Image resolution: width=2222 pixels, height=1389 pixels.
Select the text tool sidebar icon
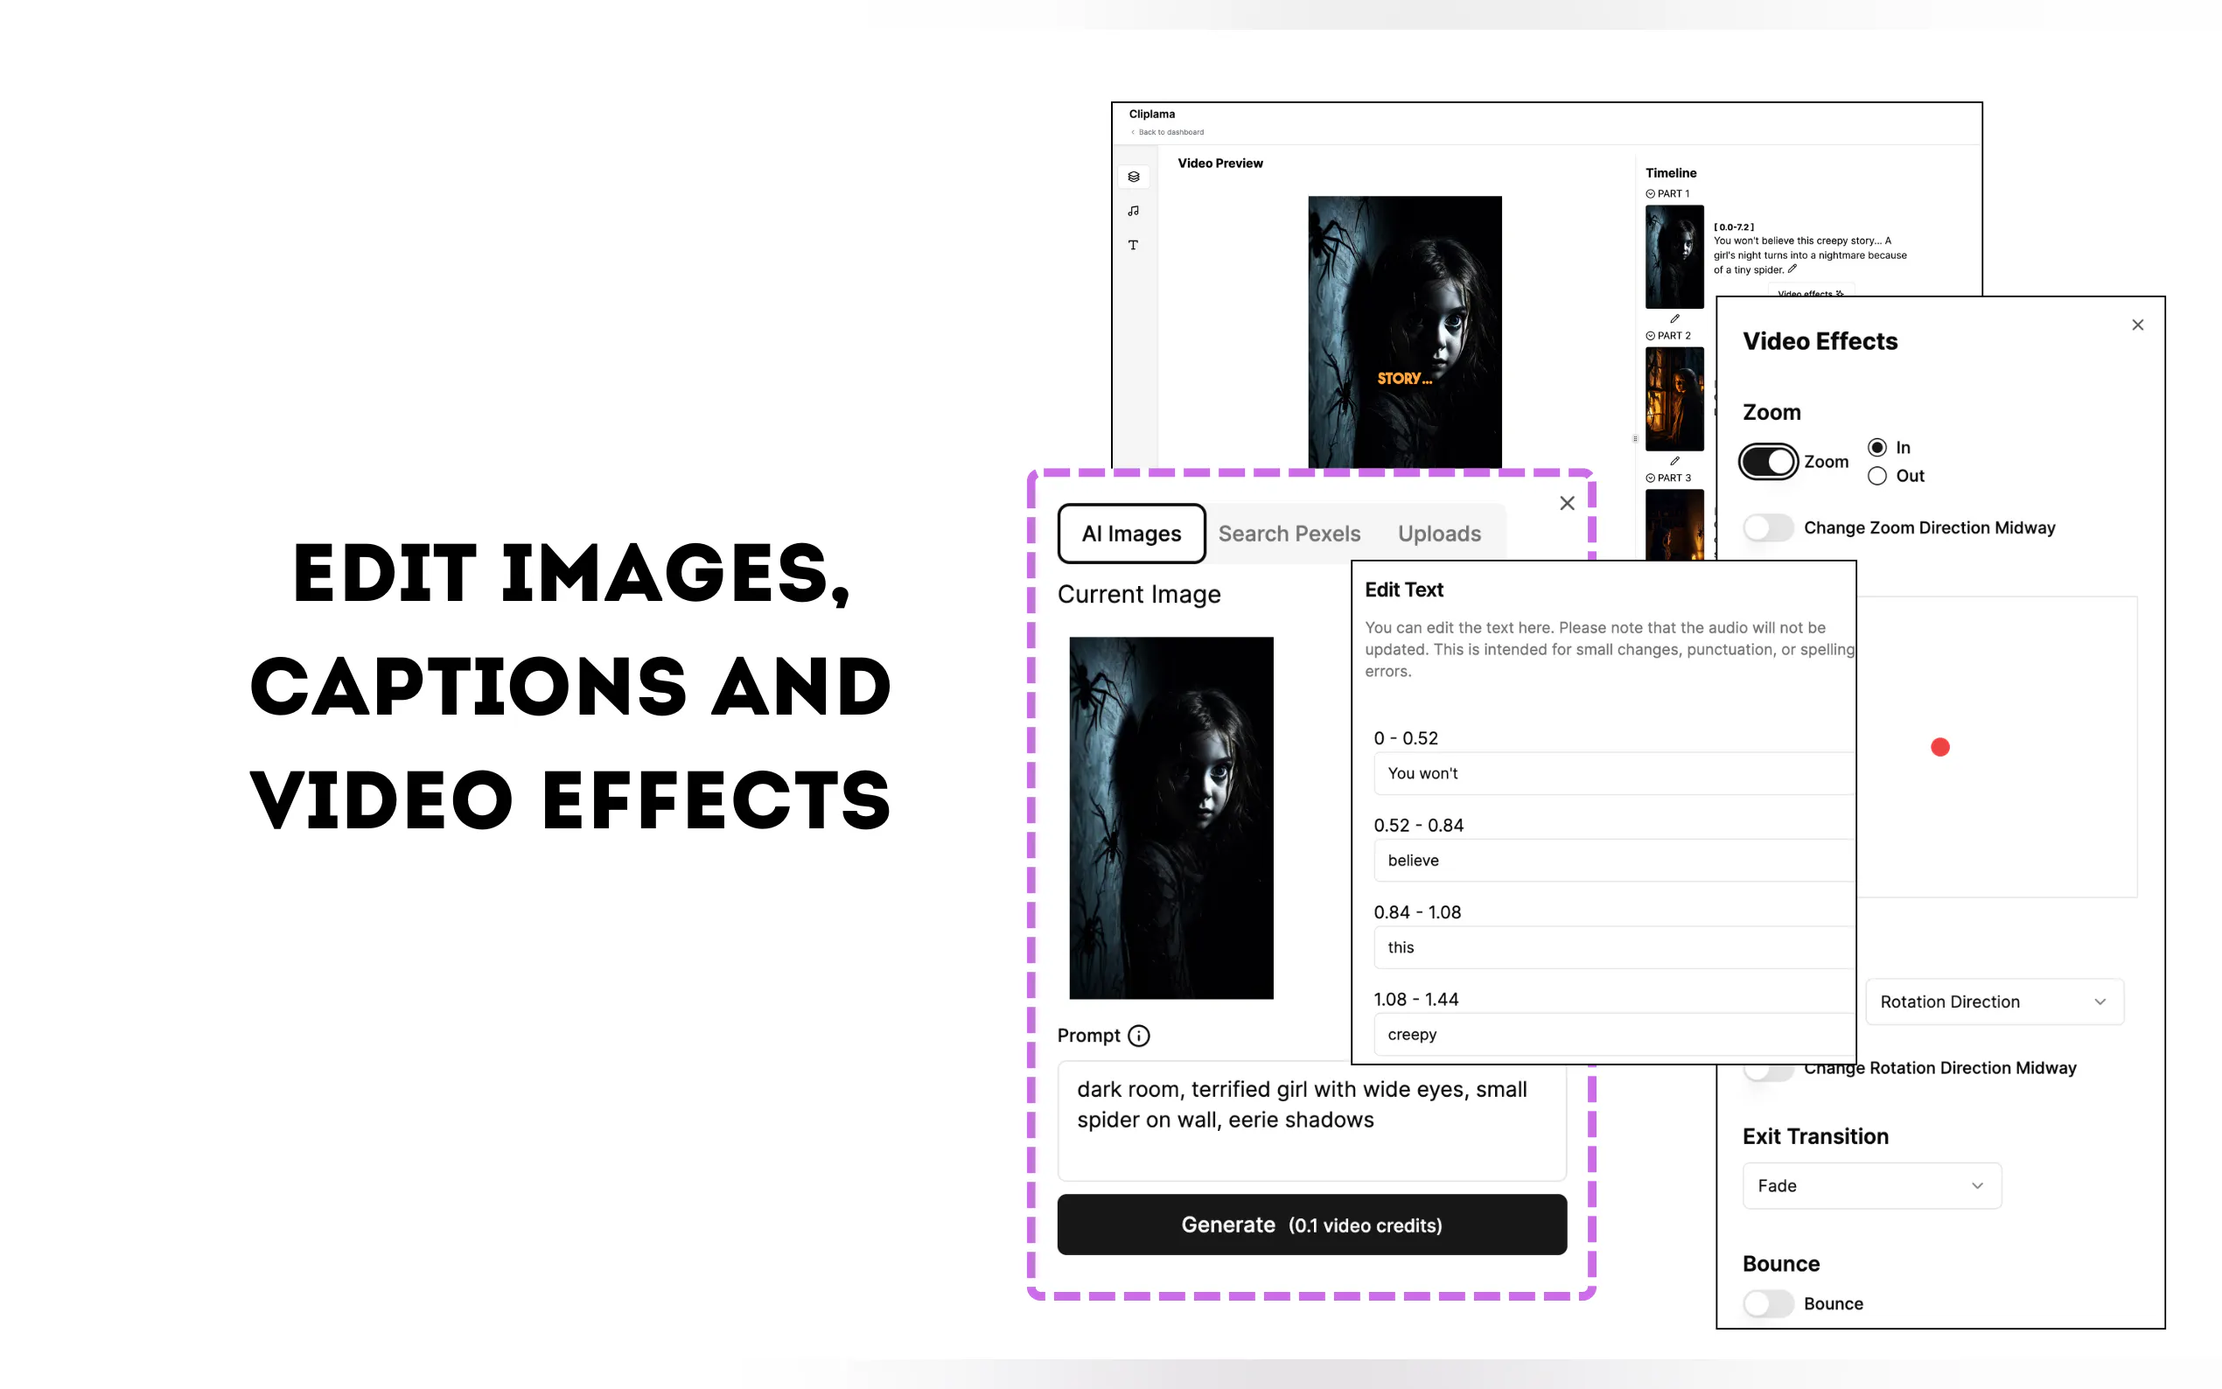(1134, 244)
